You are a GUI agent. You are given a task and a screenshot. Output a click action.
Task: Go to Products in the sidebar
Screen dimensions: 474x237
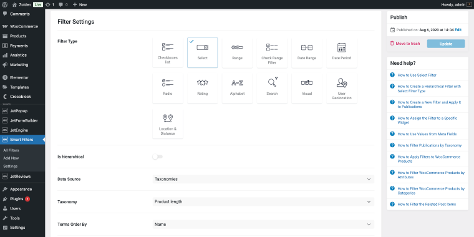click(x=22, y=36)
